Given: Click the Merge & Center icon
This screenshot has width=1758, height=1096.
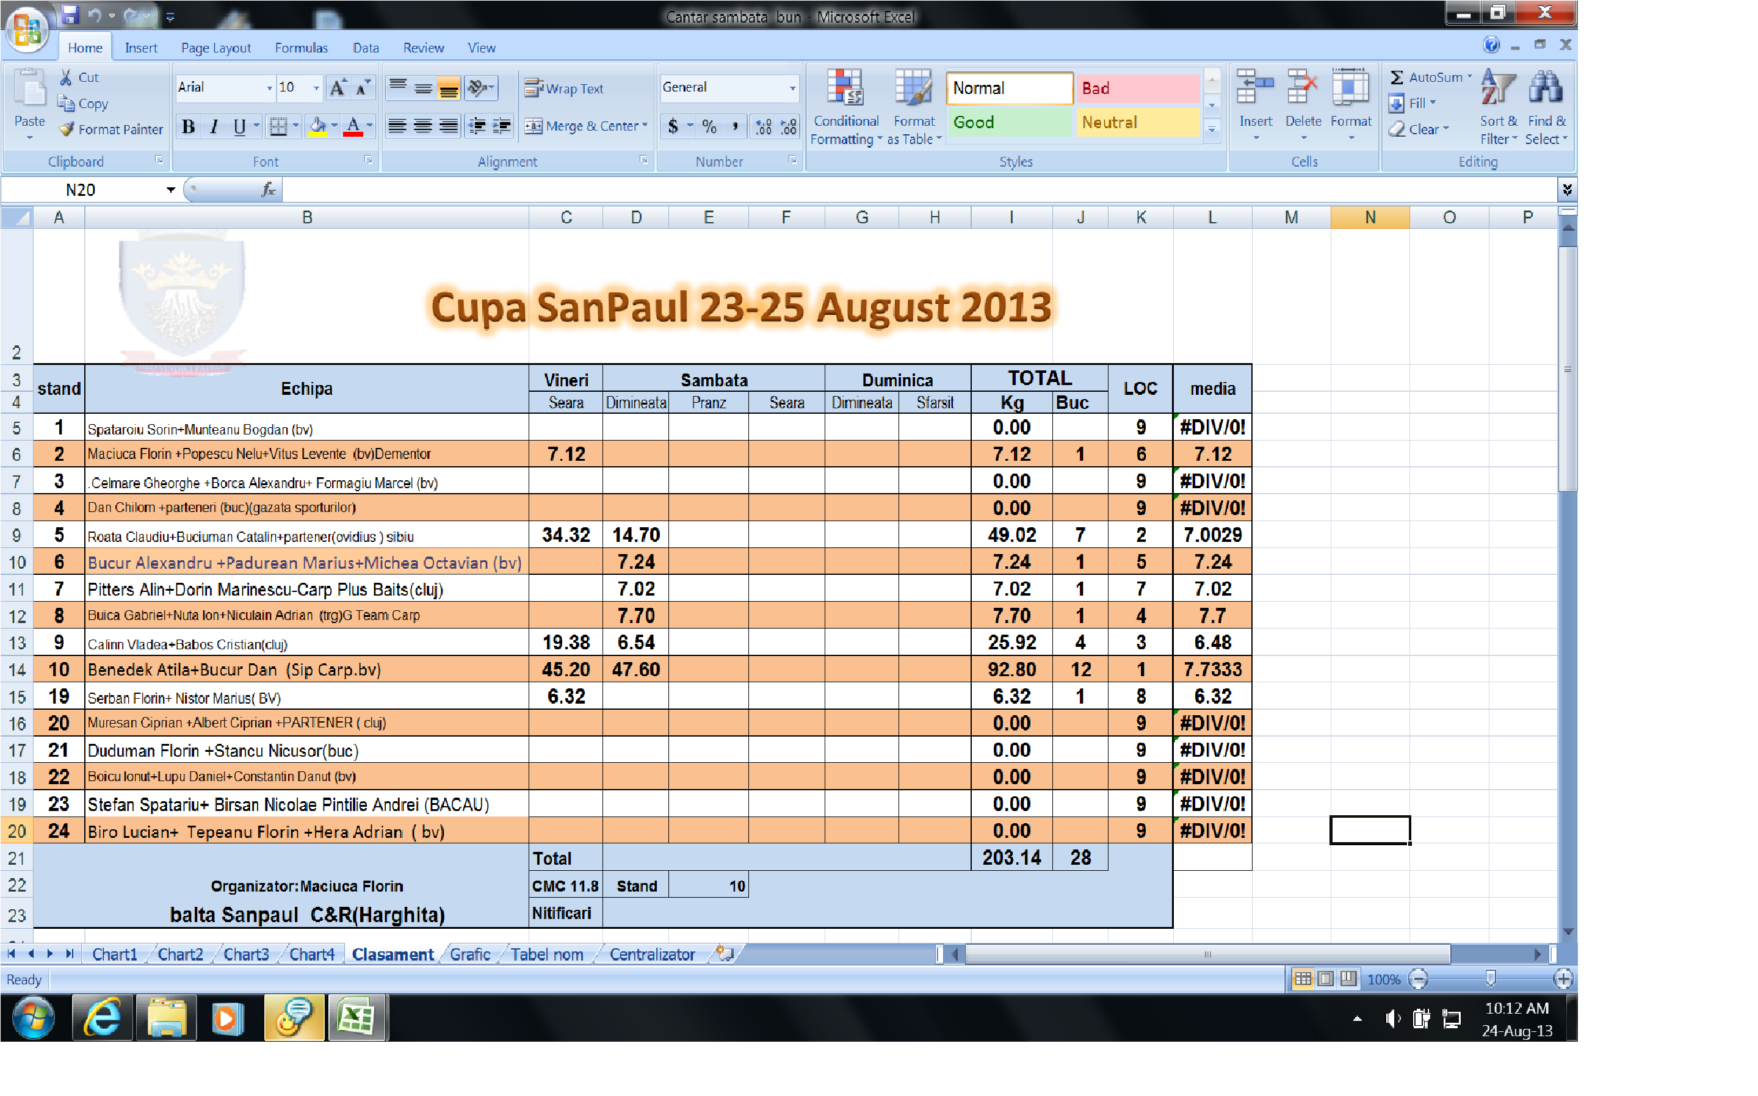Looking at the screenshot, I should (x=534, y=126).
